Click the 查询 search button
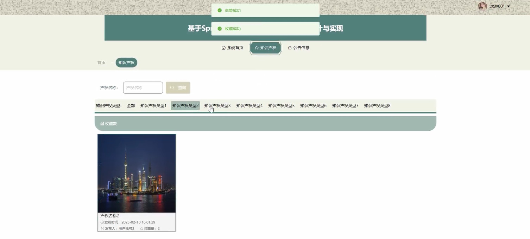The width and height of the screenshot is (530, 239). click(x=178, y=87)
